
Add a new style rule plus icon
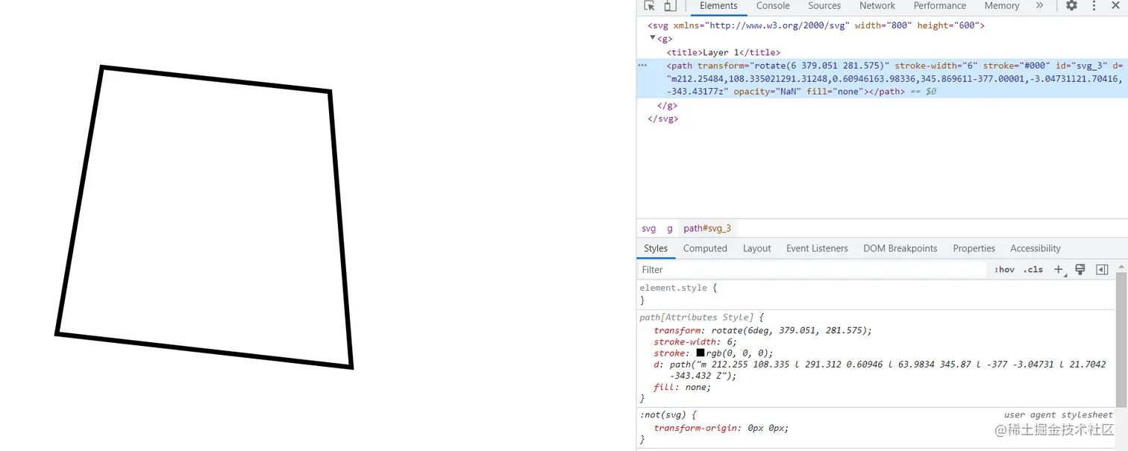[x=1059, y=270]
